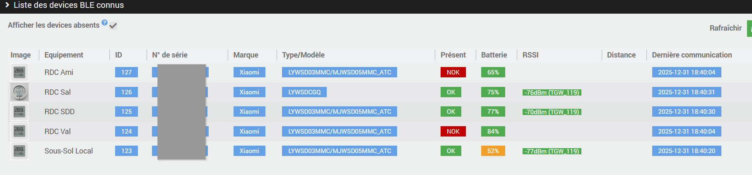Click the red NOK status for RDC Ami
This screenshot has width=752, height=175.
[x=453, y=72]
